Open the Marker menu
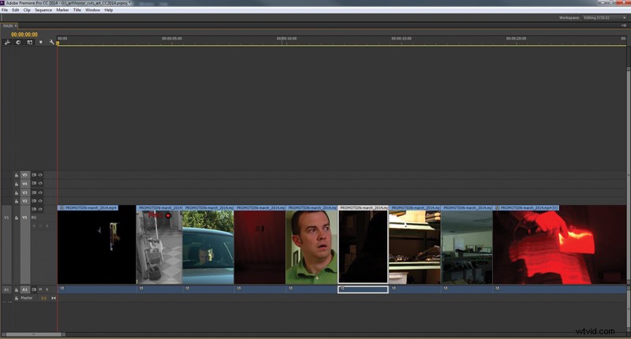 (x=62, y=10)
